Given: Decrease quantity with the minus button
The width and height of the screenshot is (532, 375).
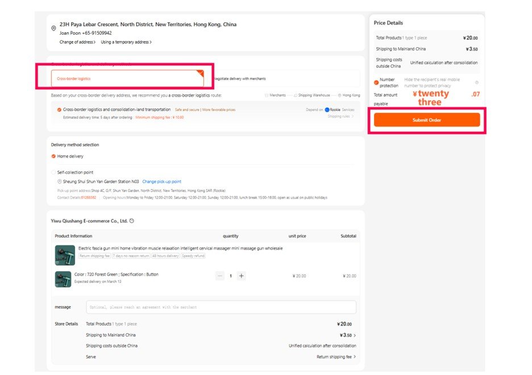Looking at the screenshot, I should coord(220,276).
